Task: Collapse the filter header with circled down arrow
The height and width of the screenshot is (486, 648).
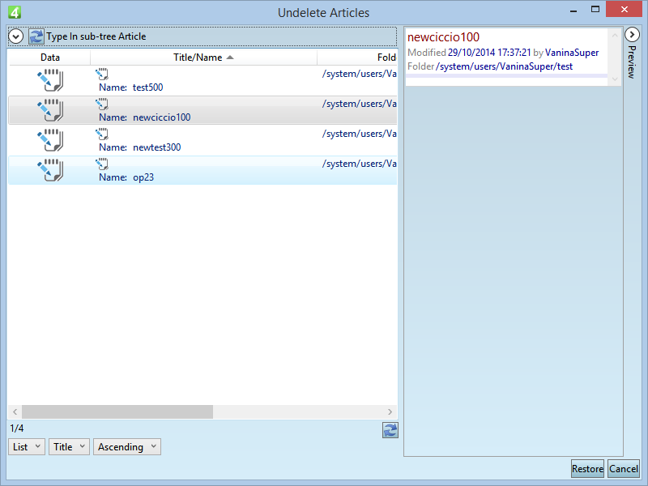Action: pyautogui.click(x=15, y=36)
